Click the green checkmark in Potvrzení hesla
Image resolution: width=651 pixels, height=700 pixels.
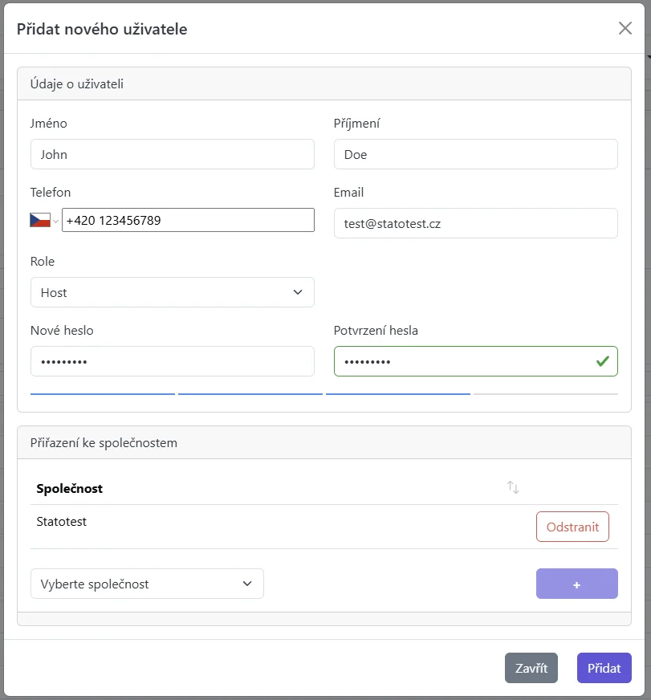601,361
